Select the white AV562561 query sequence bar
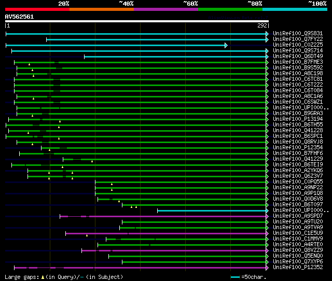This screenshot has height=281, width=332. (137, 21)
